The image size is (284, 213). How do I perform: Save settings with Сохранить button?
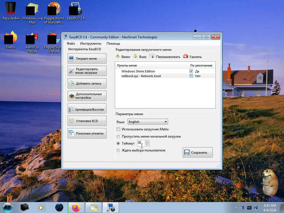point(197,152)
